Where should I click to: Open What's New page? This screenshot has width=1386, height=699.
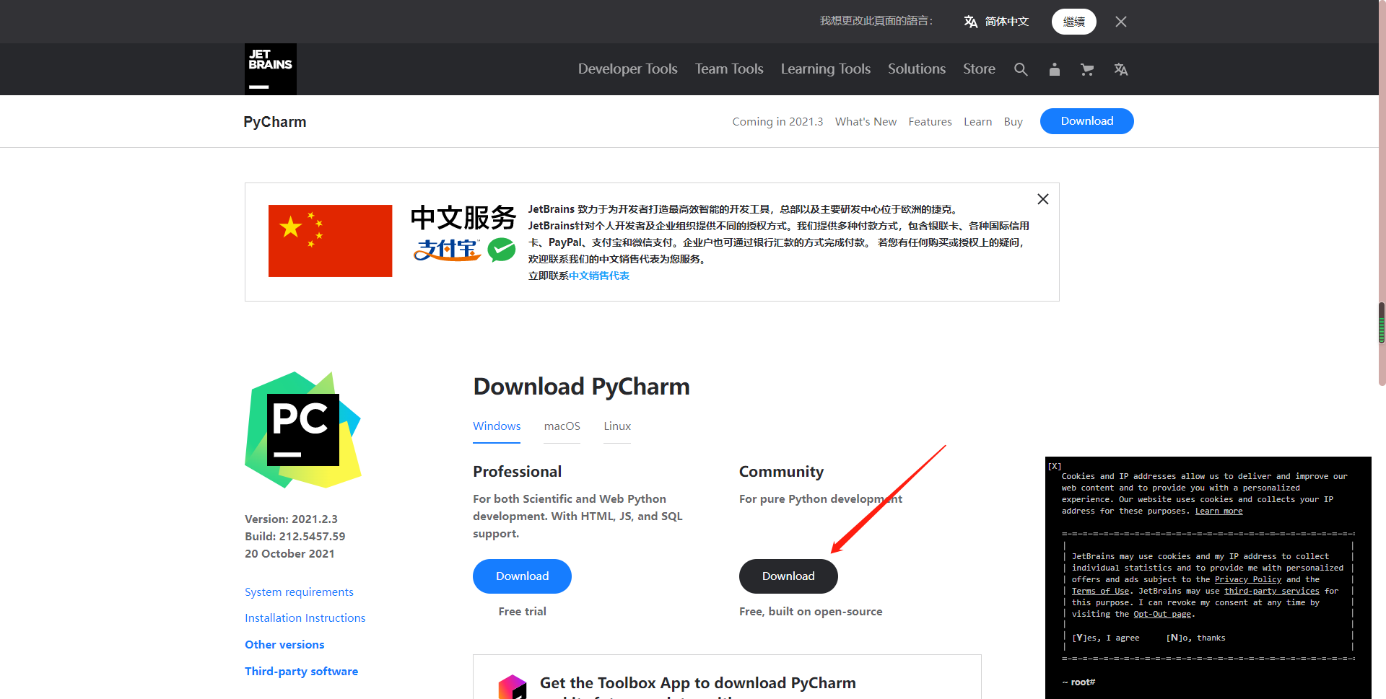(x=866, y=122)
